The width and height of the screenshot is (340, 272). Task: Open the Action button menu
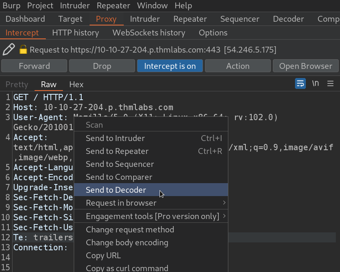coord(238,66)
